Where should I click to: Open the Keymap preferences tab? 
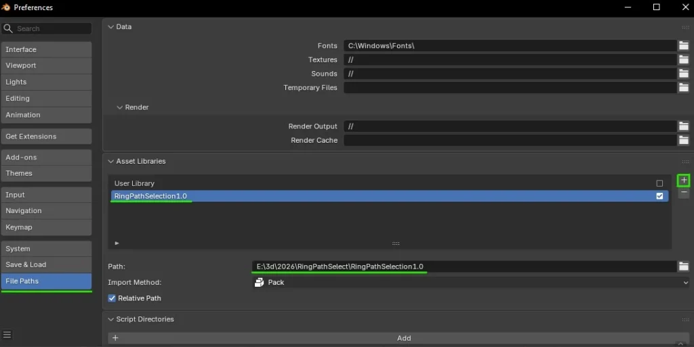[46, 227]
